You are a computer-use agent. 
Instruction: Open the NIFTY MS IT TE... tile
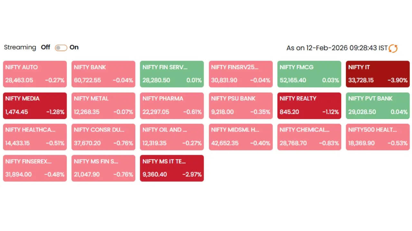(x=172, y=168)
